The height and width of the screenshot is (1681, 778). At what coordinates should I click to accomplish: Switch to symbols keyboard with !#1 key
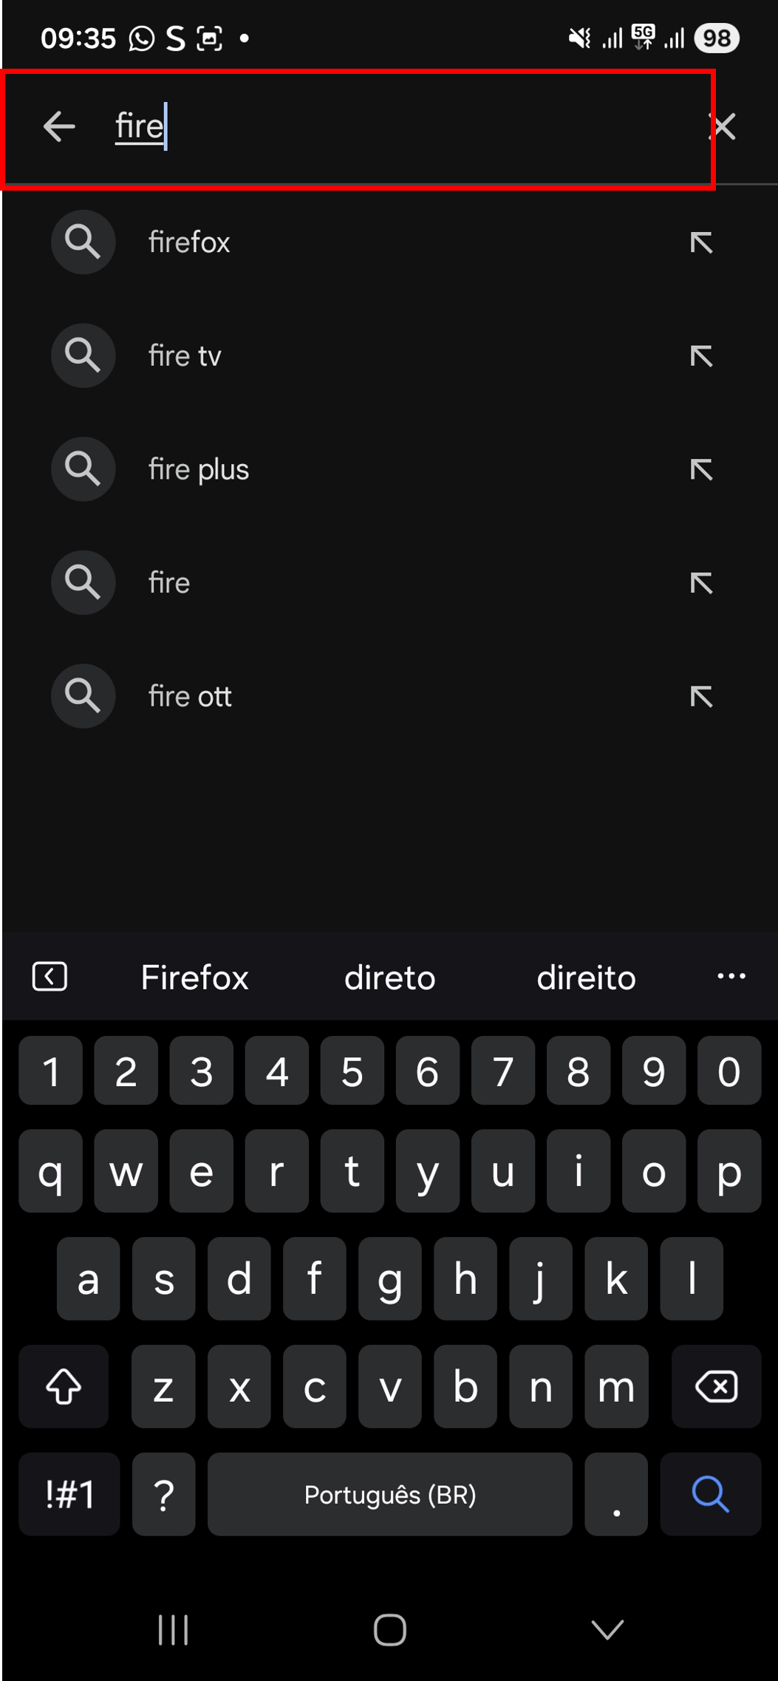coord(69,1495)
